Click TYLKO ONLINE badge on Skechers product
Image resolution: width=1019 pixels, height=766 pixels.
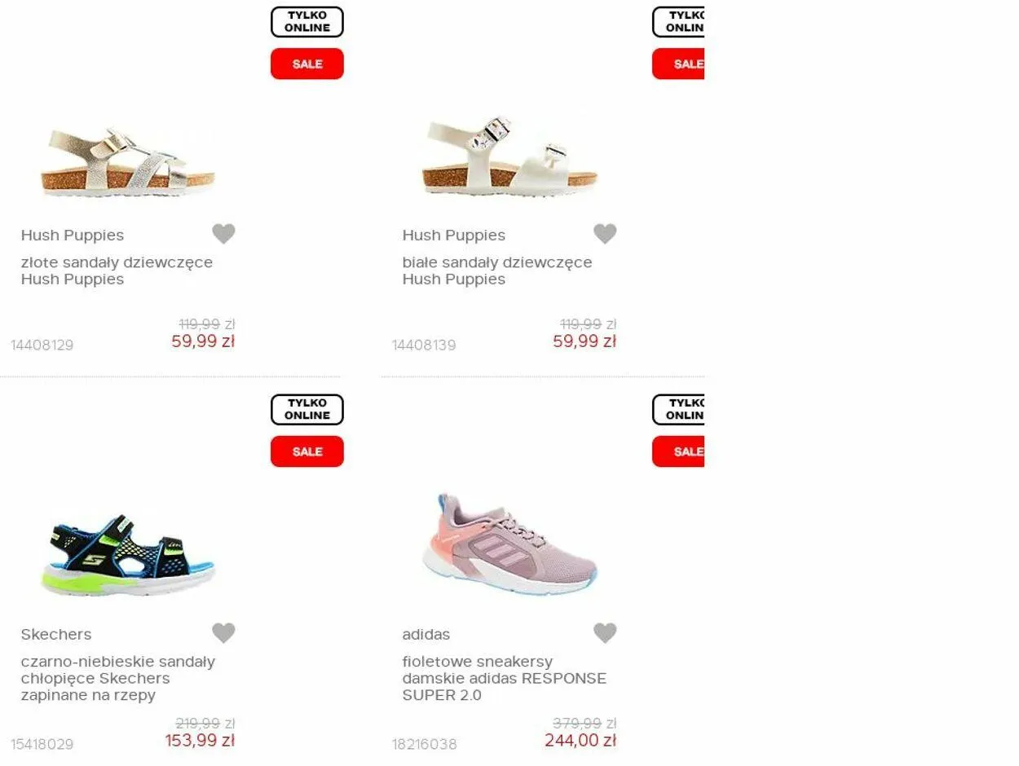[307, 410]
